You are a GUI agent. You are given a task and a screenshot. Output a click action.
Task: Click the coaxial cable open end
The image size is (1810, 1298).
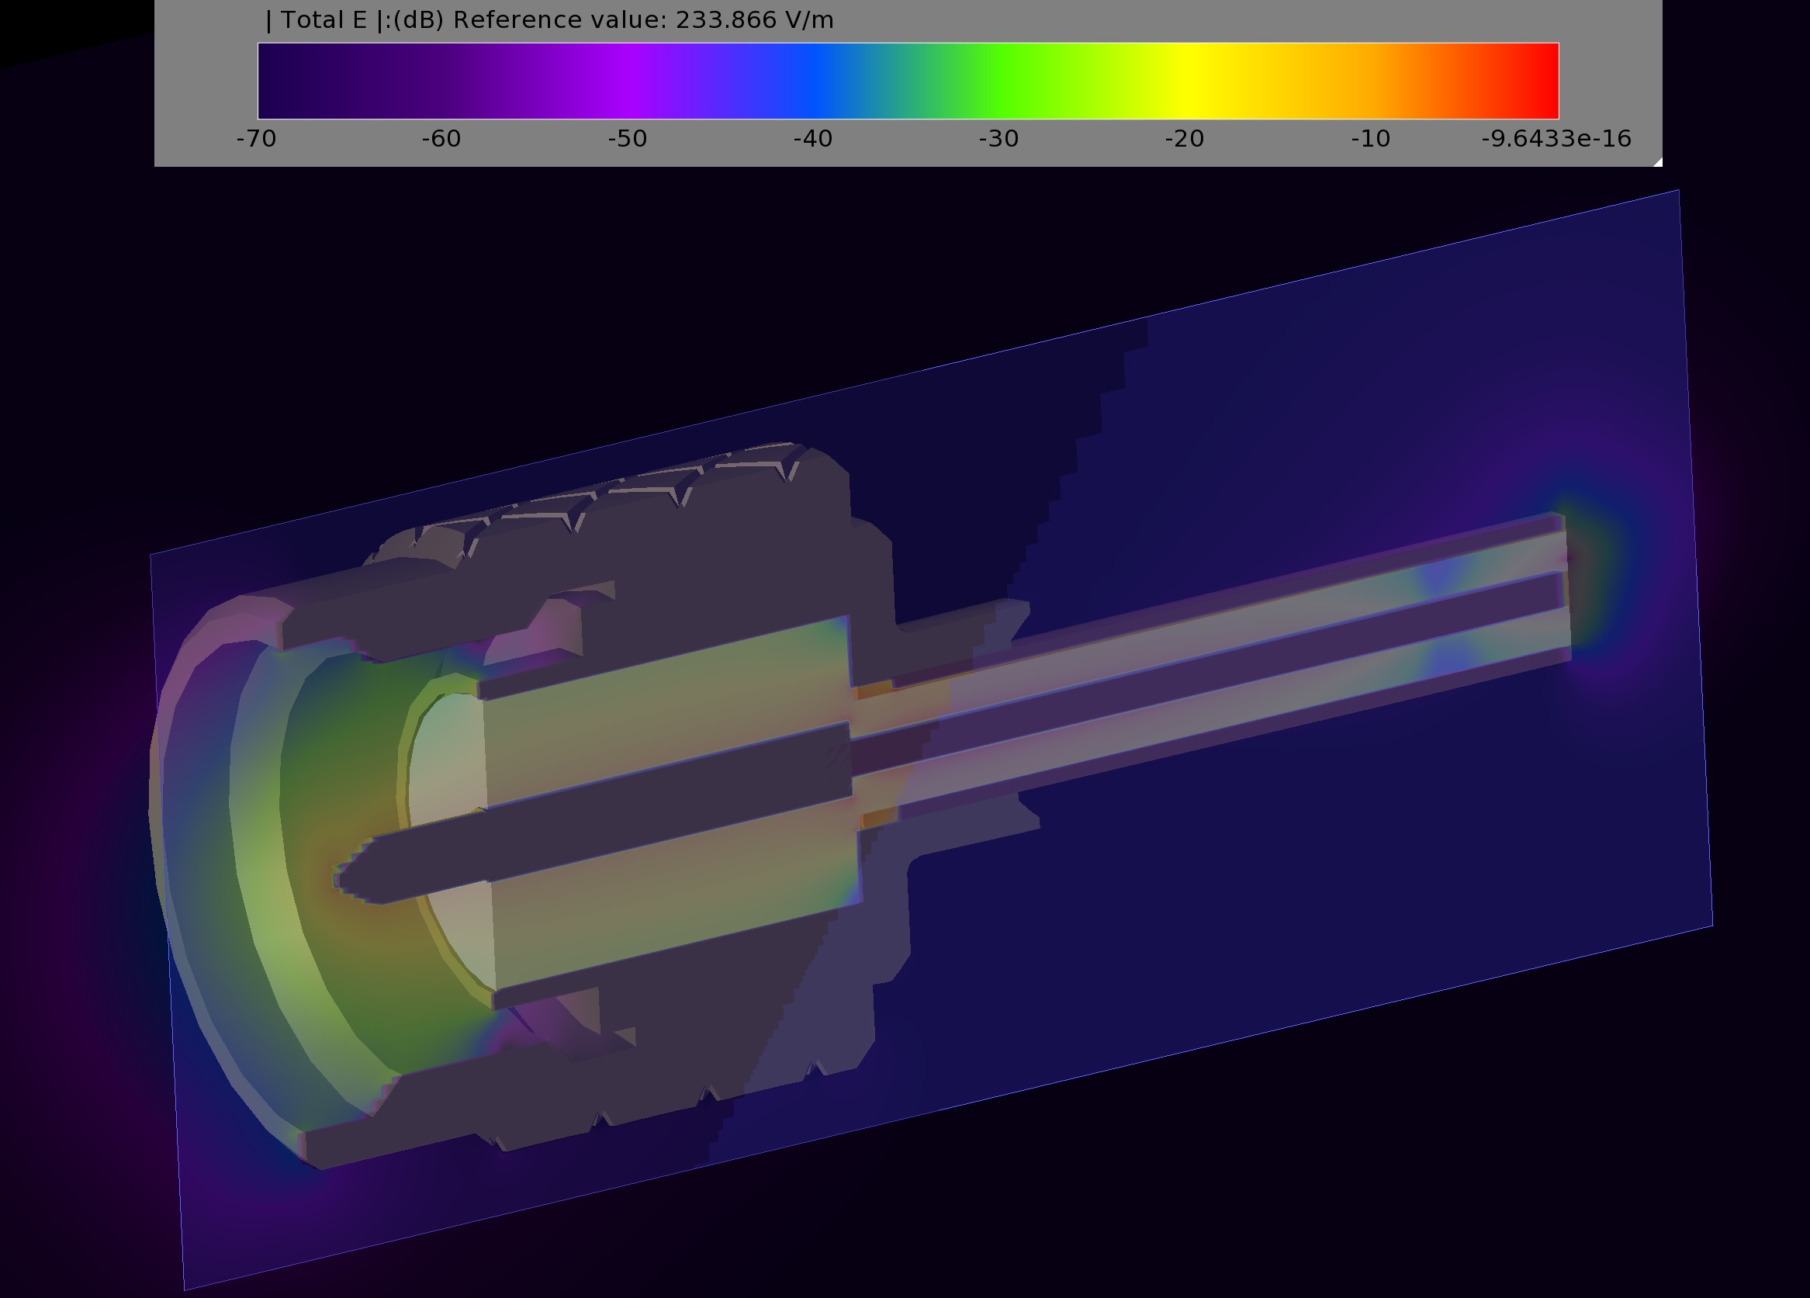click(1567, 587)
